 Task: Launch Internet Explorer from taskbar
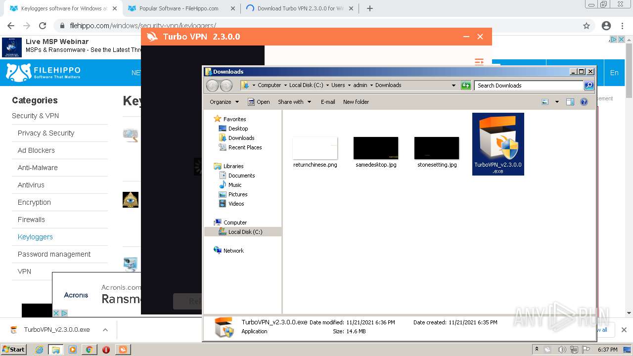(39, 350)
